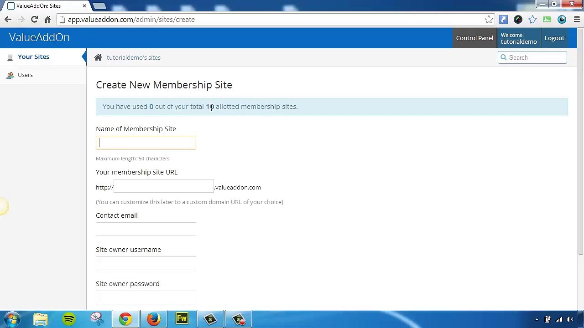Click the ValueAddOn logo
584x328 pixels.
[39, 37]
